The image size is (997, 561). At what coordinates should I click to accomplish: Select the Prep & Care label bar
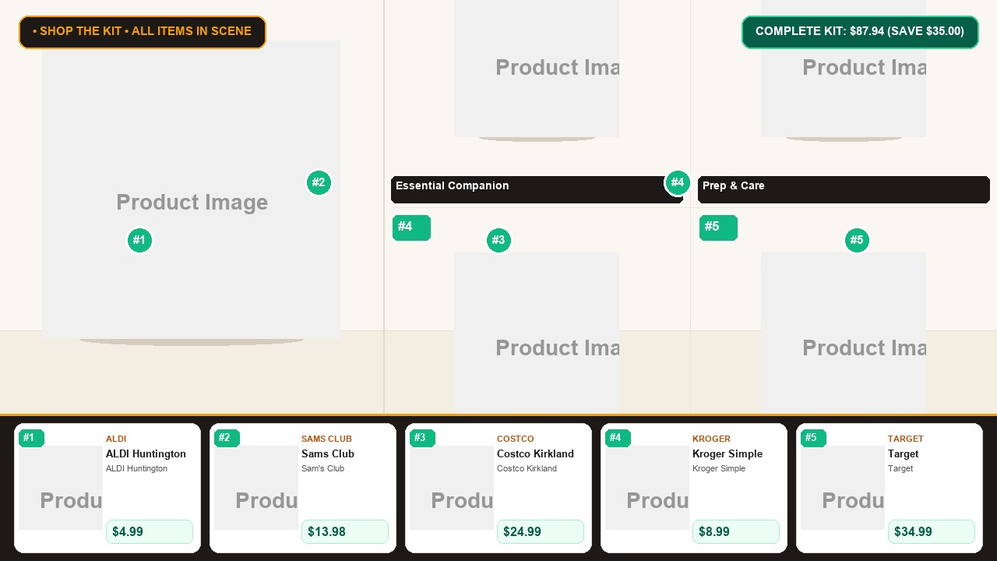844,189
